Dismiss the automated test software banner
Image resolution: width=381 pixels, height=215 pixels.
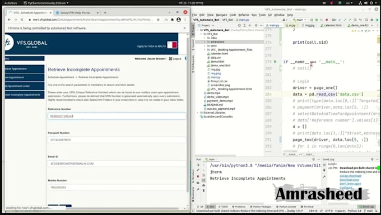pyautogui.click(x=185, y=28)
